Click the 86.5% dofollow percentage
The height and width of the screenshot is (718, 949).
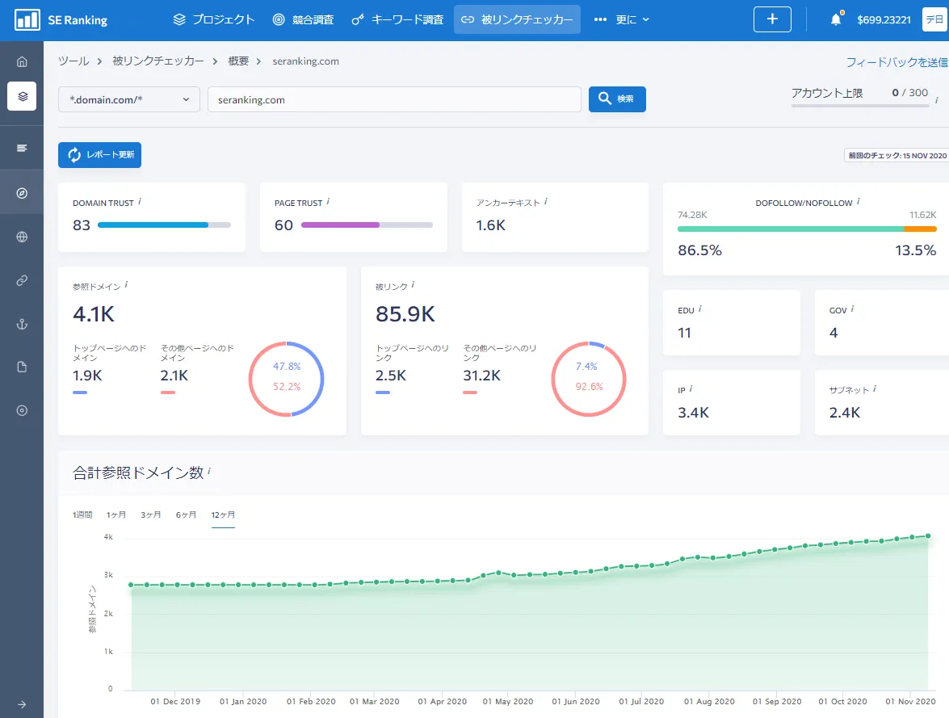pos(699,250)
